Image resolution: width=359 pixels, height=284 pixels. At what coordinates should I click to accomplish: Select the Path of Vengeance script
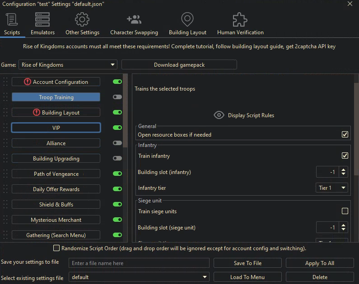point(56,174)
